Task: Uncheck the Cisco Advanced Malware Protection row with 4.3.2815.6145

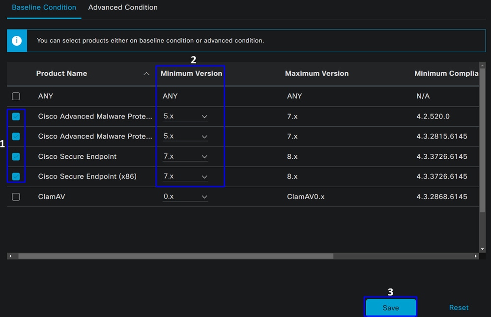Action: [x=16, y=137]
